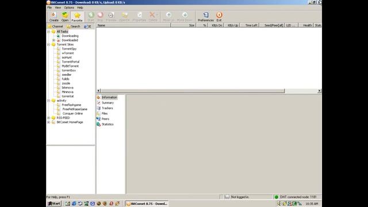The height and width of the screenshot is (207, 368).
Task: Click the greyed-out Start toolbar icon
Action: 91,17
